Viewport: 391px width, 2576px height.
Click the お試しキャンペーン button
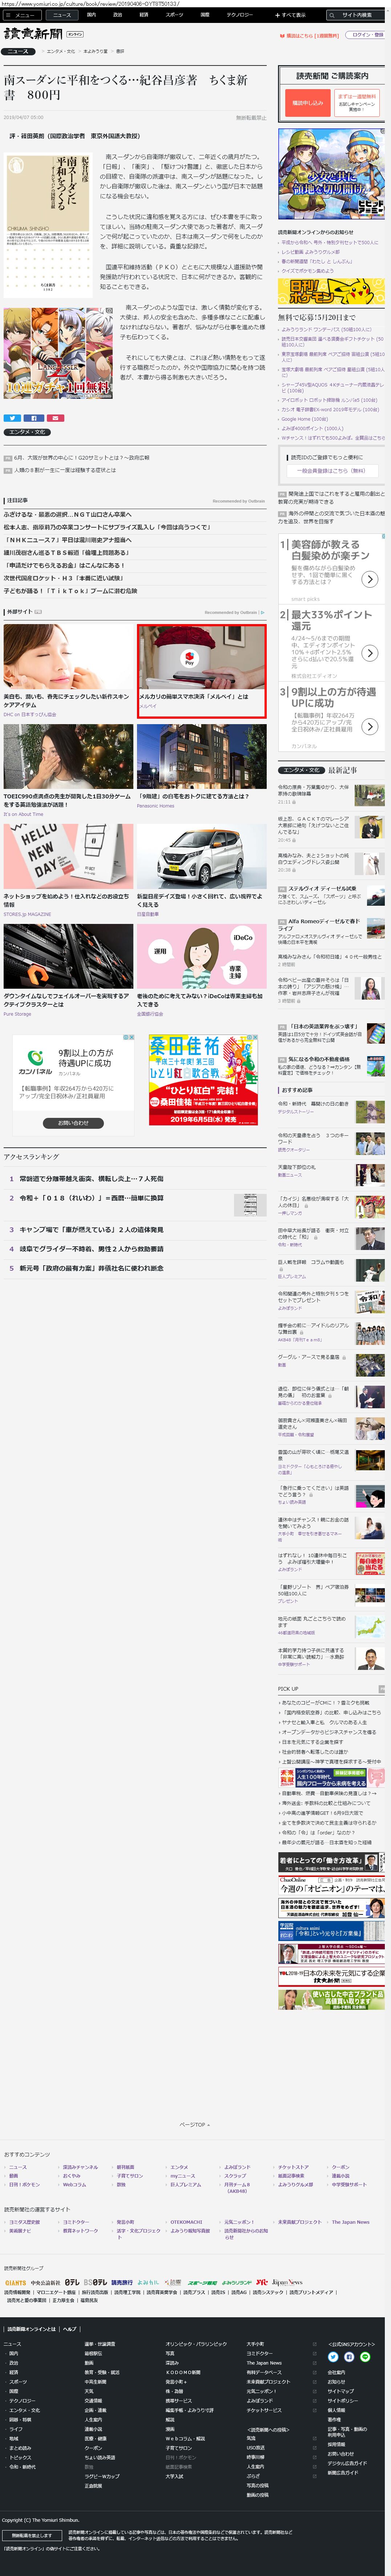tap(356, 103)
